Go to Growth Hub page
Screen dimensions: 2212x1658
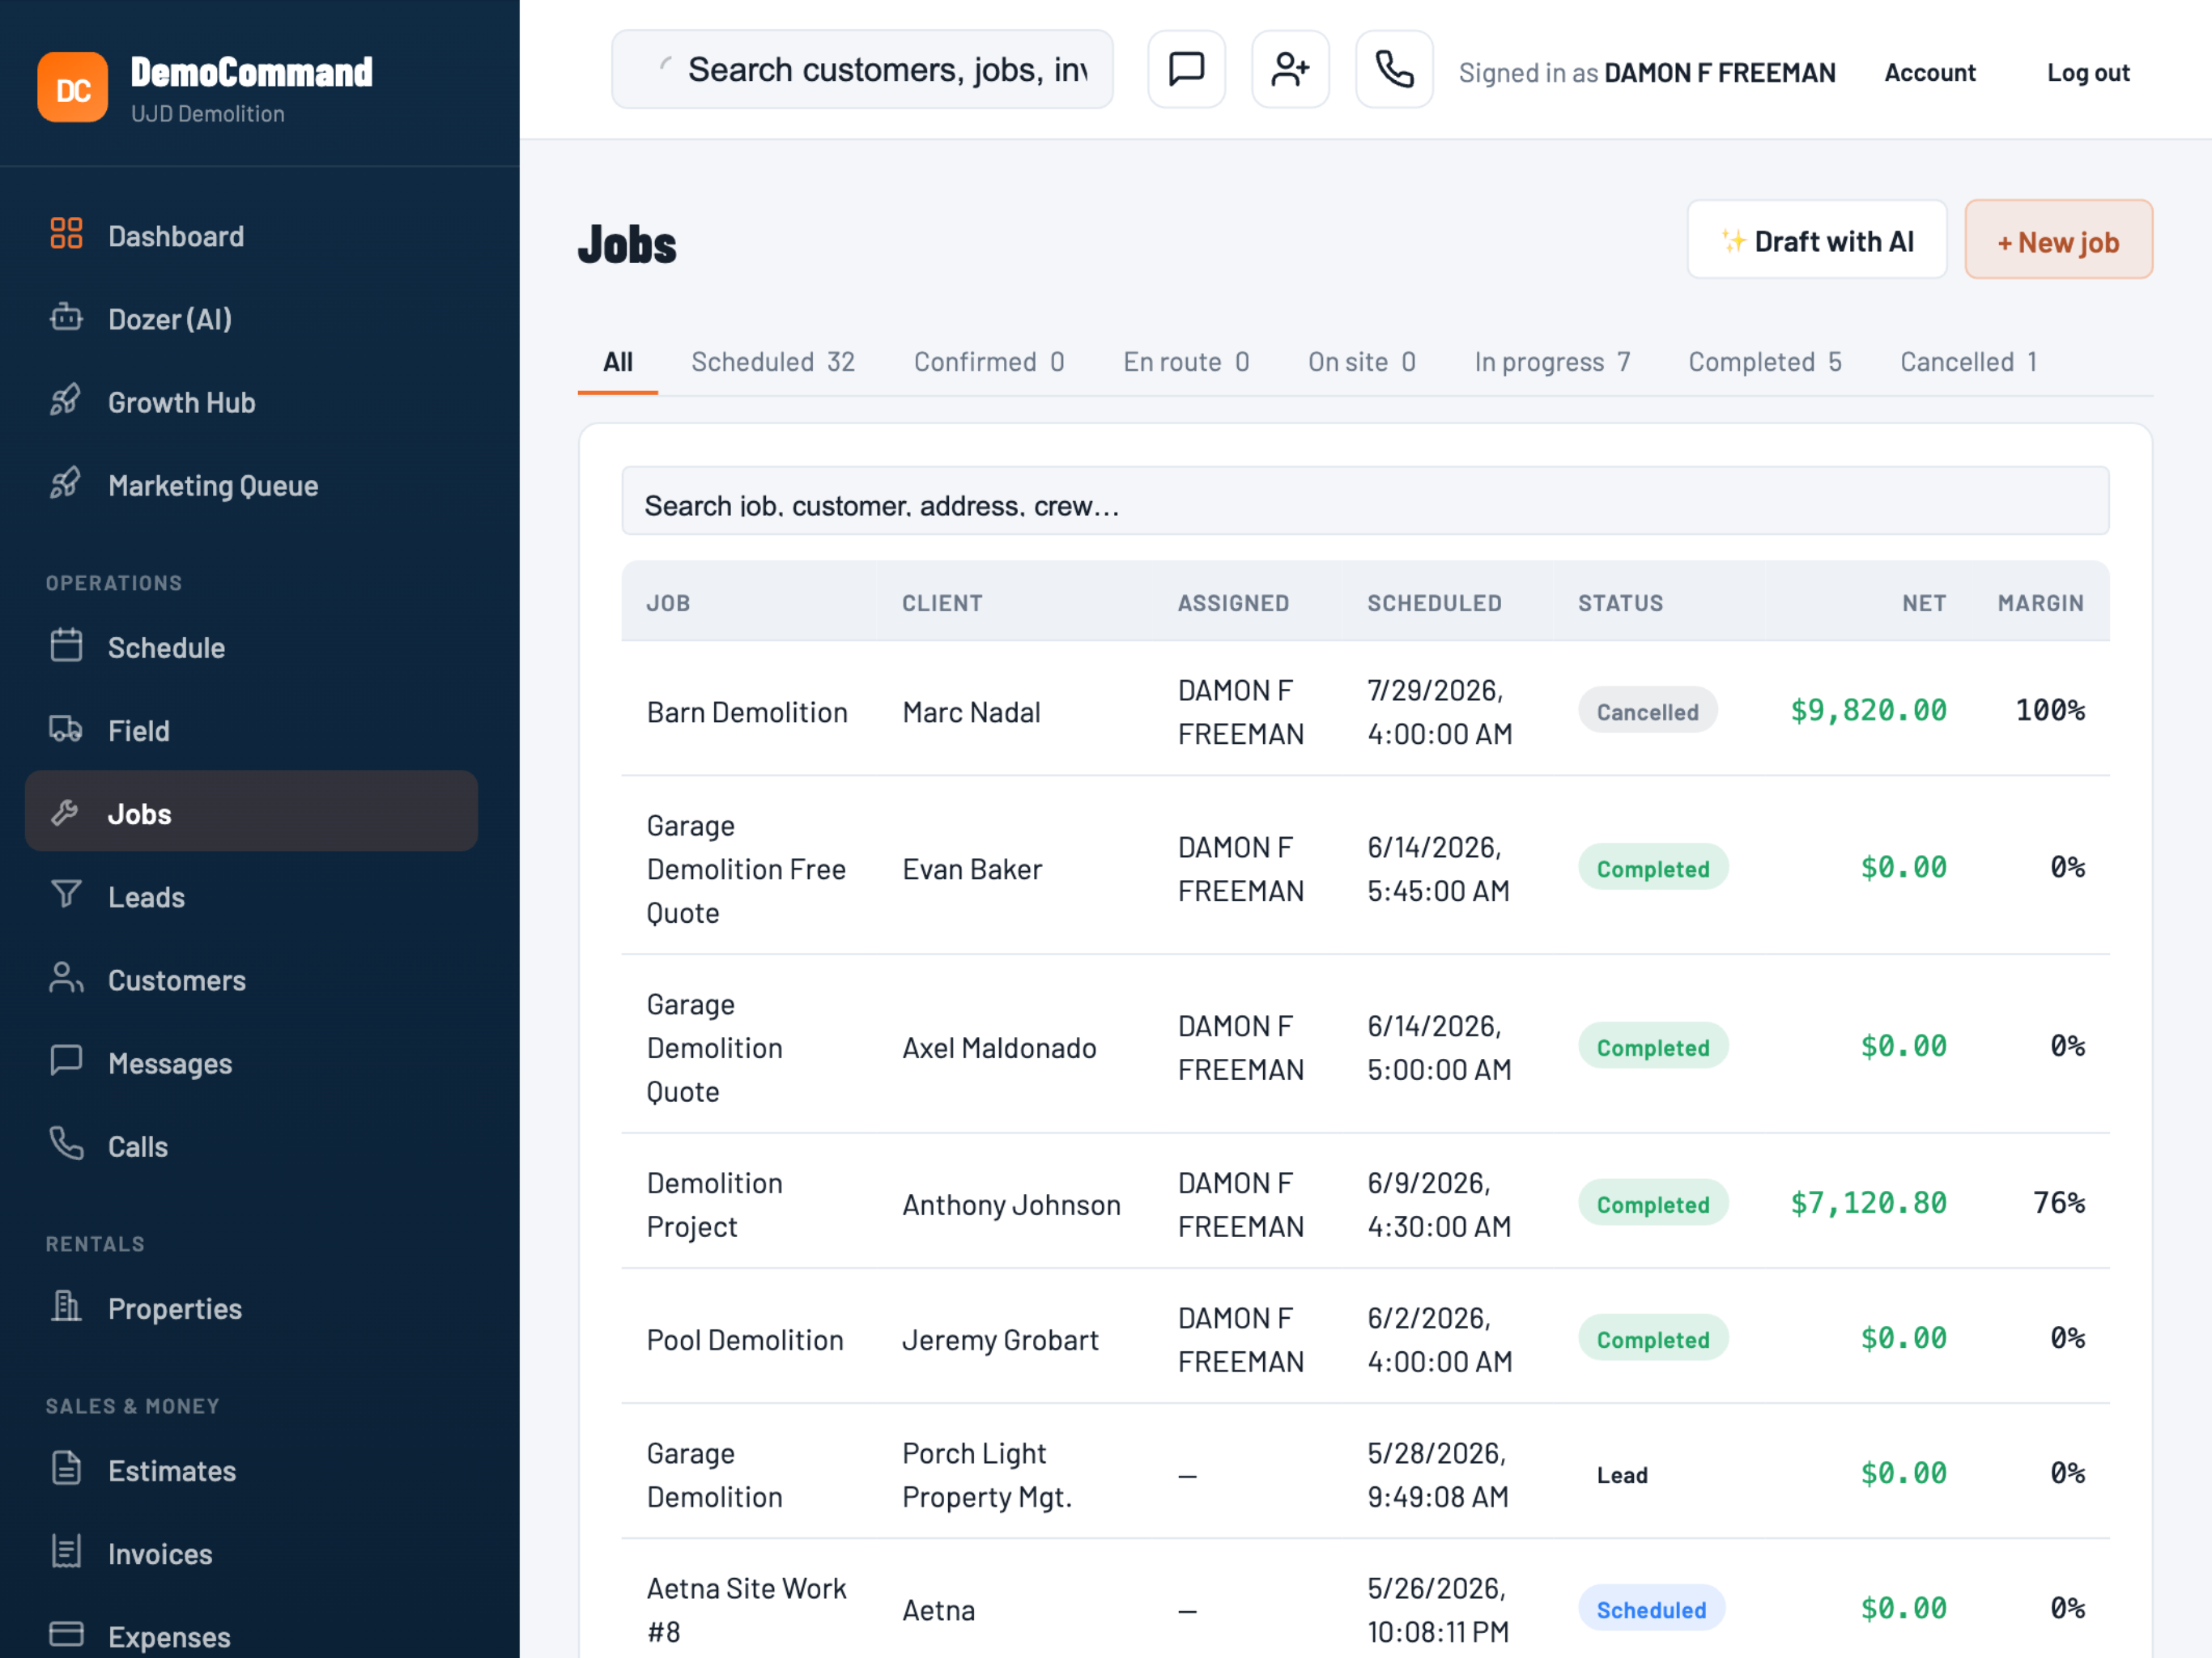[251, 402]
